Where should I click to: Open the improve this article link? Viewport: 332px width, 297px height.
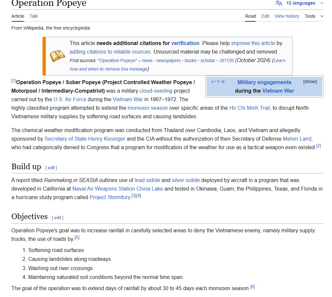pos(253,43)
